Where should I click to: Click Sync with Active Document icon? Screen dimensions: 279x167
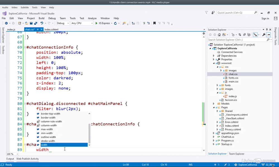coord(240,35)
